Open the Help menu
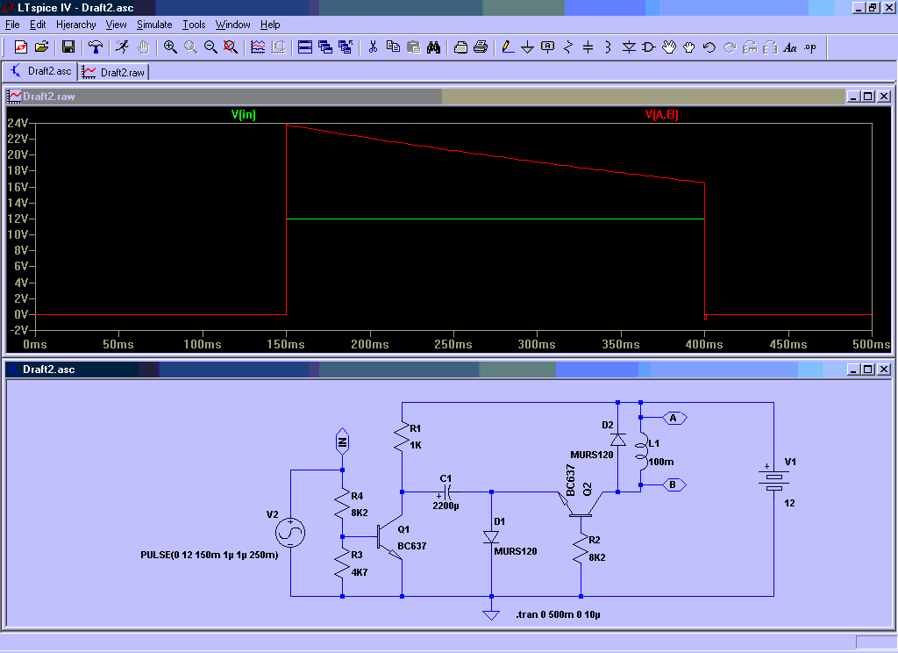Image resolution: width=898 pixels, height=653 pixels. [x=270, y=25]
